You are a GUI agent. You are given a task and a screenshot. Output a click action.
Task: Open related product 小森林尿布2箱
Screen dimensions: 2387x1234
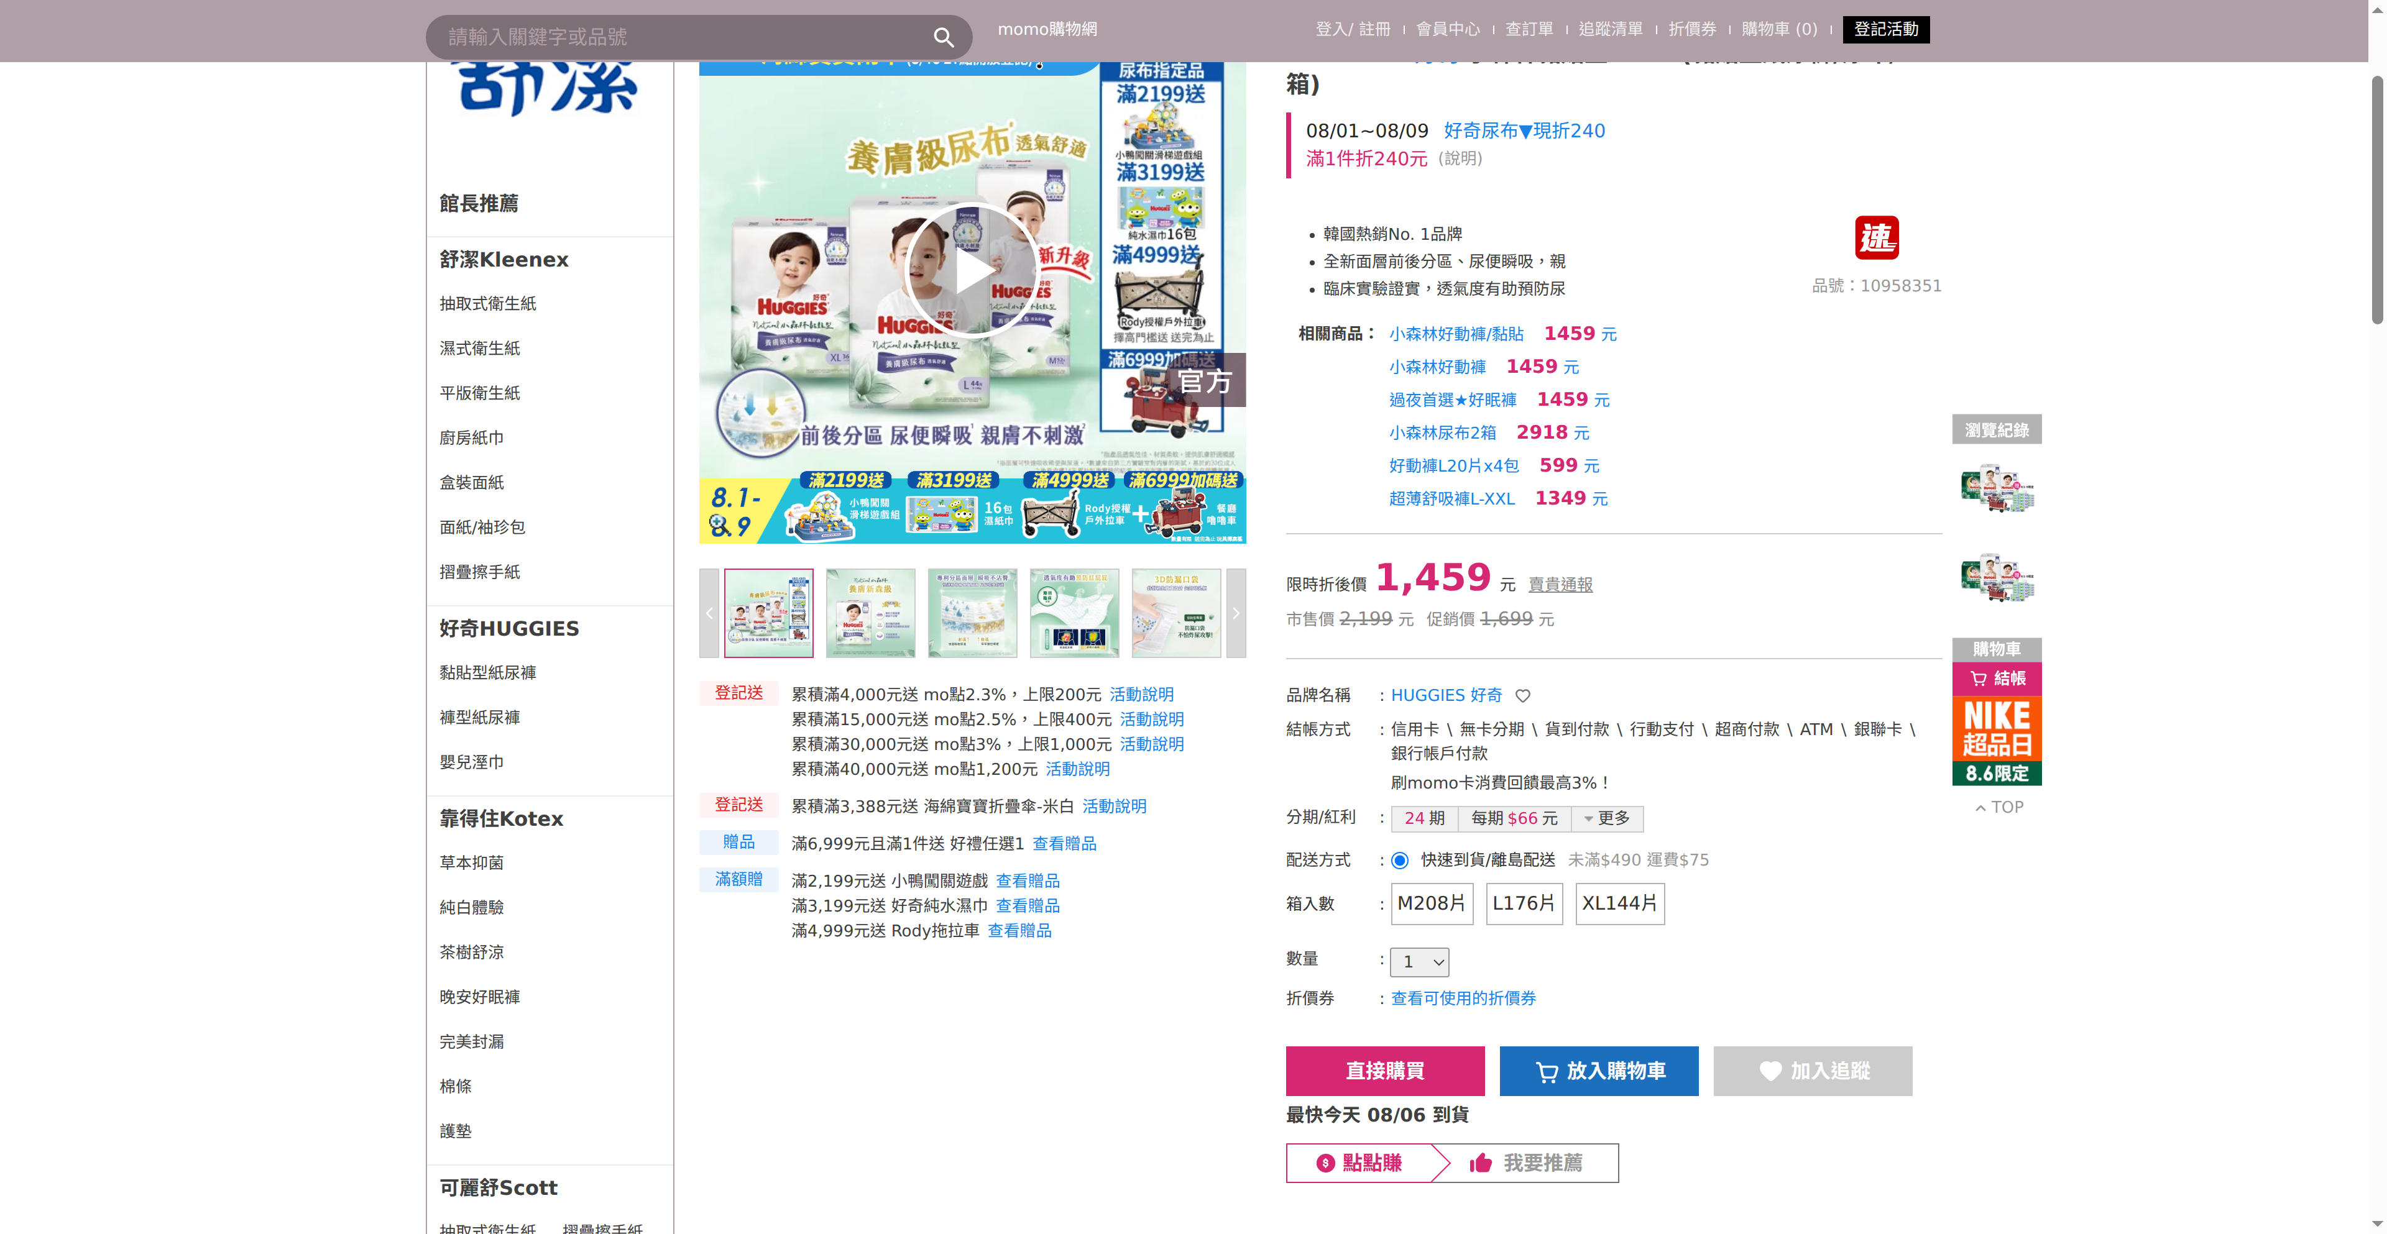(1443, 432)
